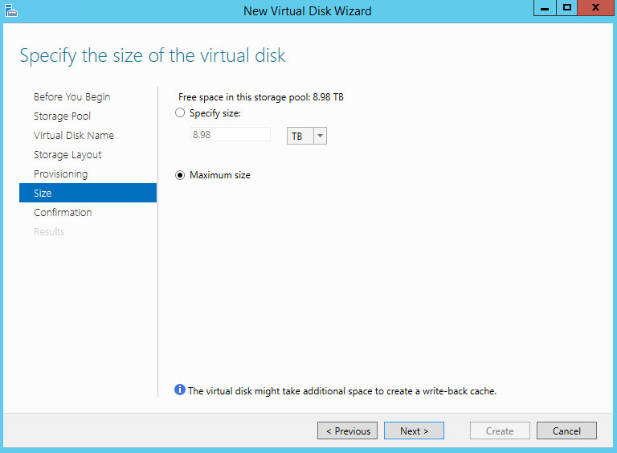Screen dimensions: 617x453
Task: Click the size field showing 8.98
Action: click(x=230, y=135)
